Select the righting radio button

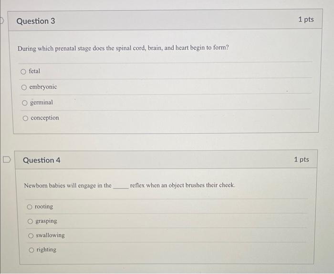[31, 250]
